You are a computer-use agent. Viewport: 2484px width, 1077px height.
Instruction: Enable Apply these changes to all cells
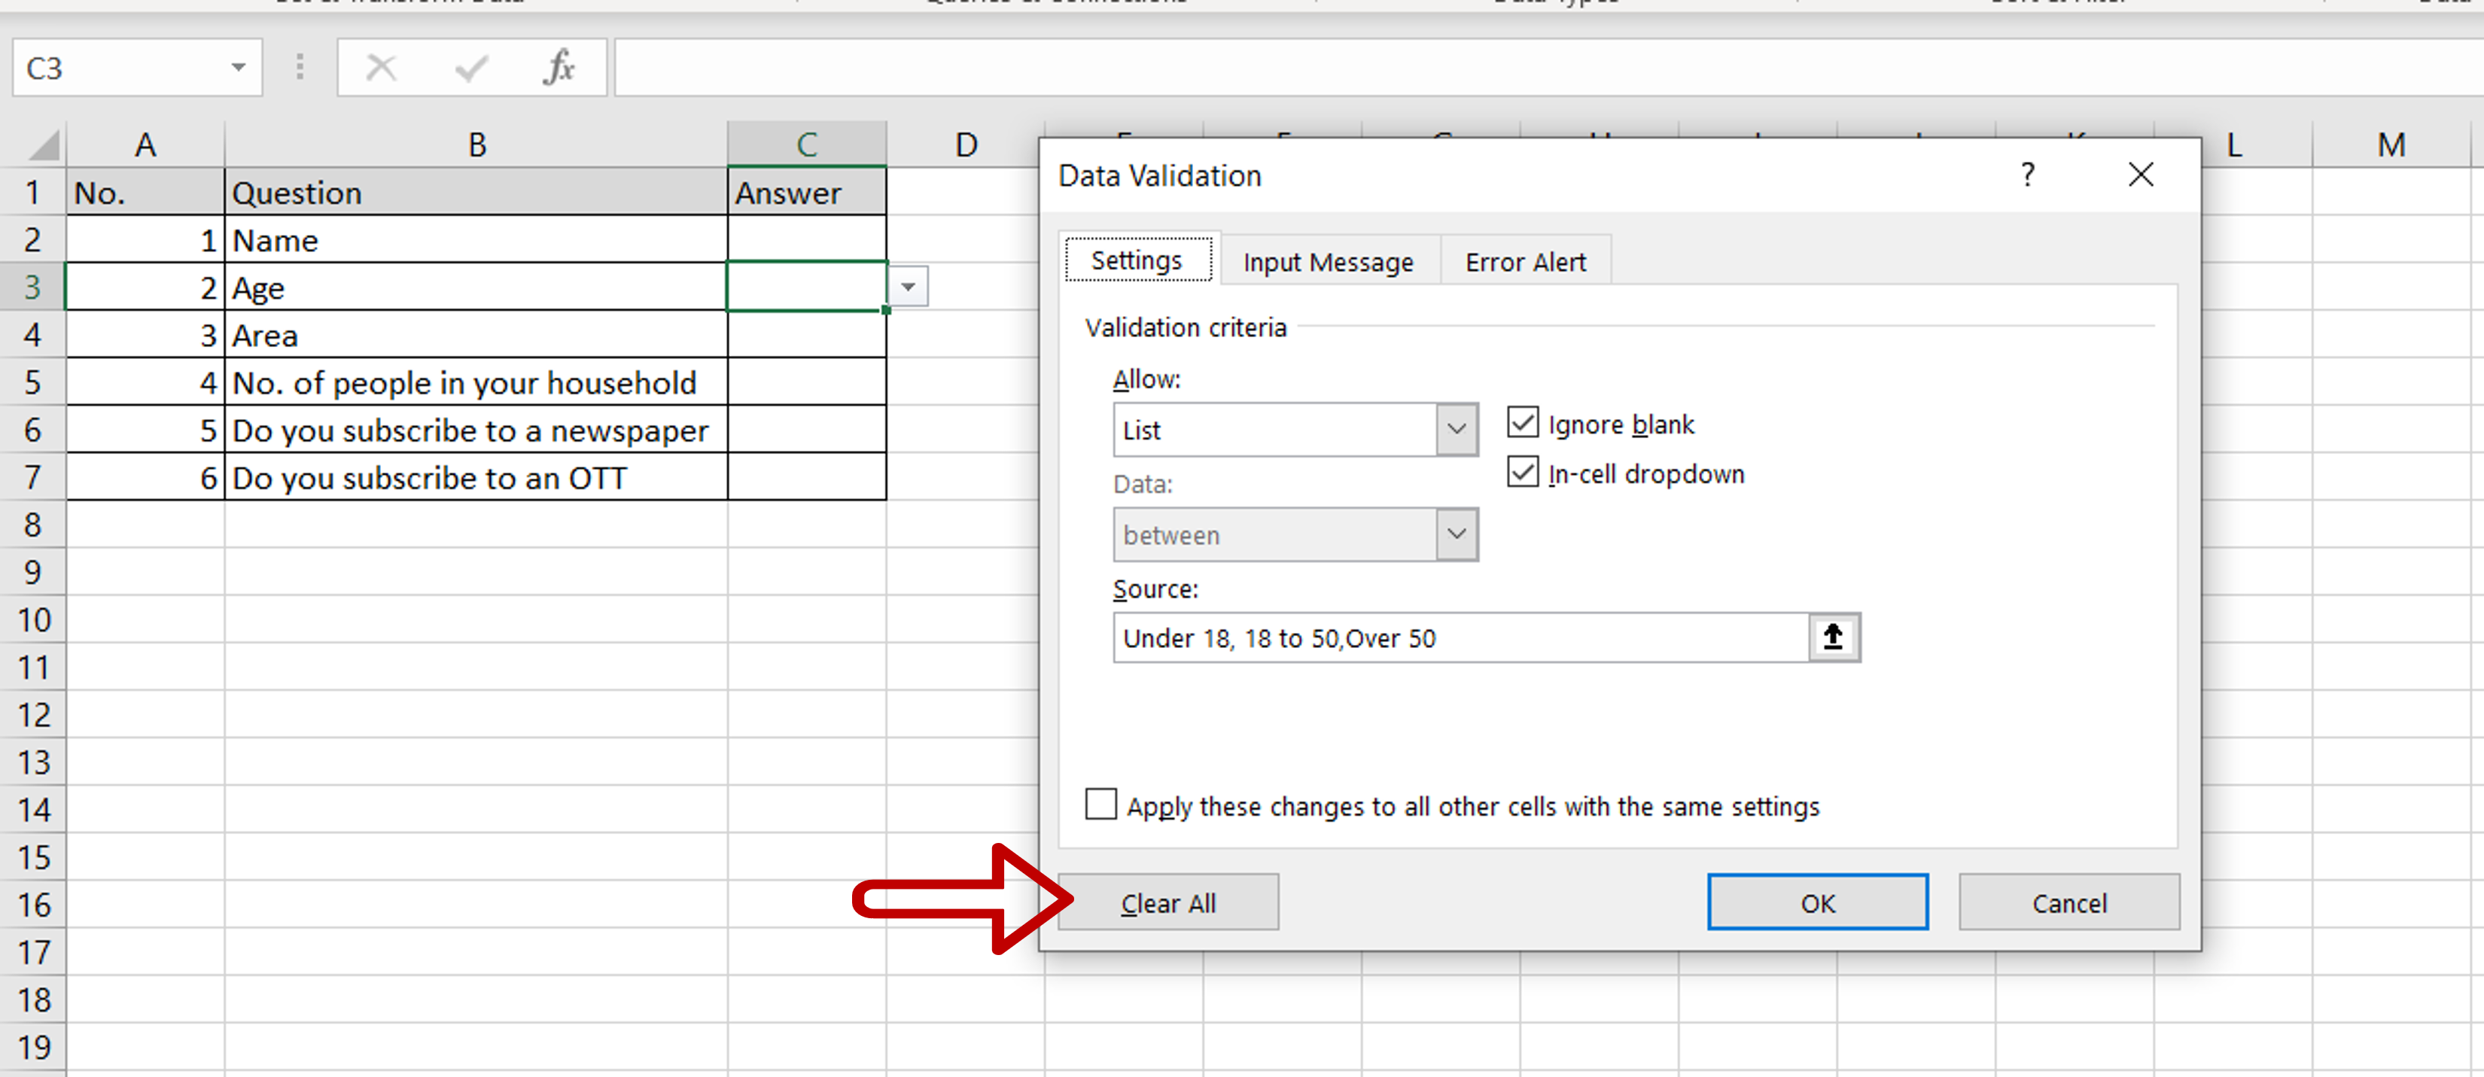click(1101, 804)
